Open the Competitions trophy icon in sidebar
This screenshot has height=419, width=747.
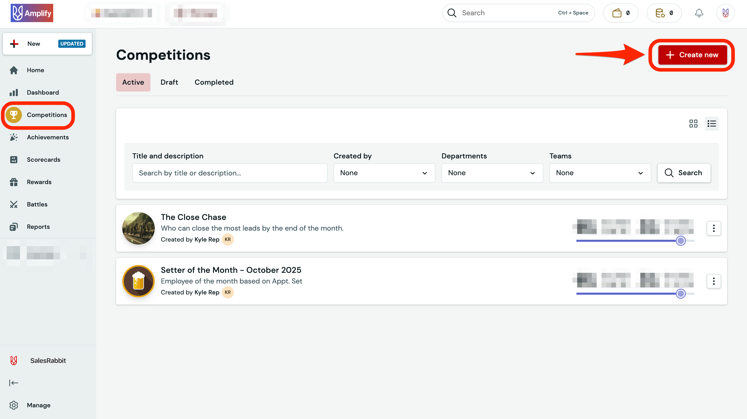[14, 115]
